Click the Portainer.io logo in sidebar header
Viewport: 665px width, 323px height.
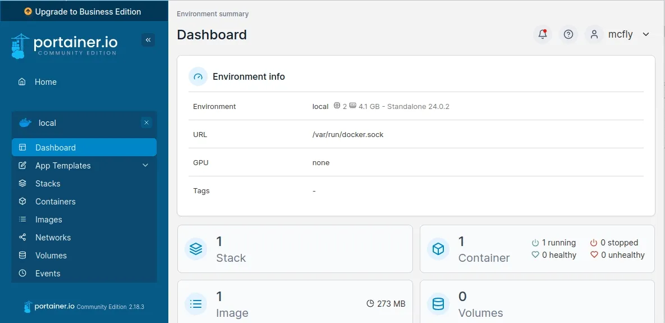pyautogui.click(x=65, y=46)
